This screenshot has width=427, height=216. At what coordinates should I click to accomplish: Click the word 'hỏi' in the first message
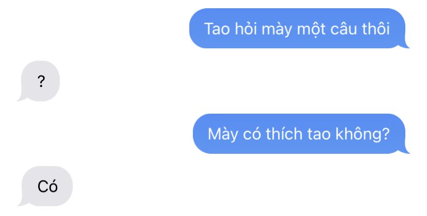pos(246,28)
